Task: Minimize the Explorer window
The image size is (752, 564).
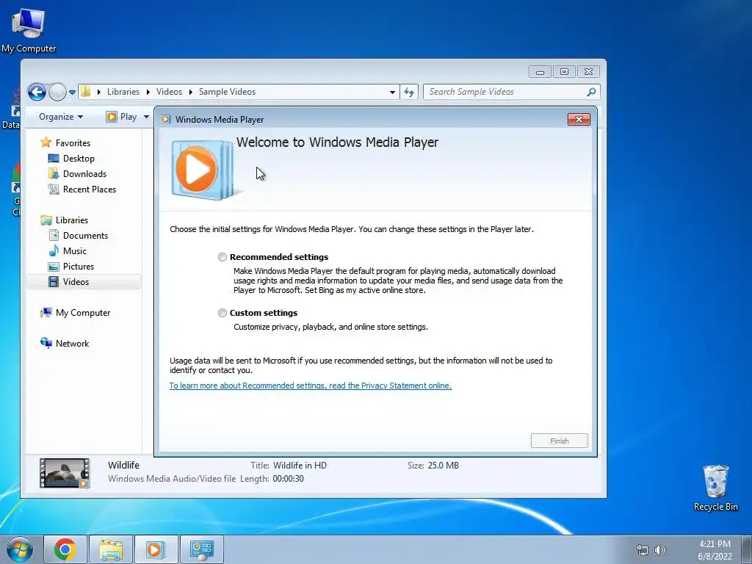Action: pyautogui.click(x=540, y=72)
